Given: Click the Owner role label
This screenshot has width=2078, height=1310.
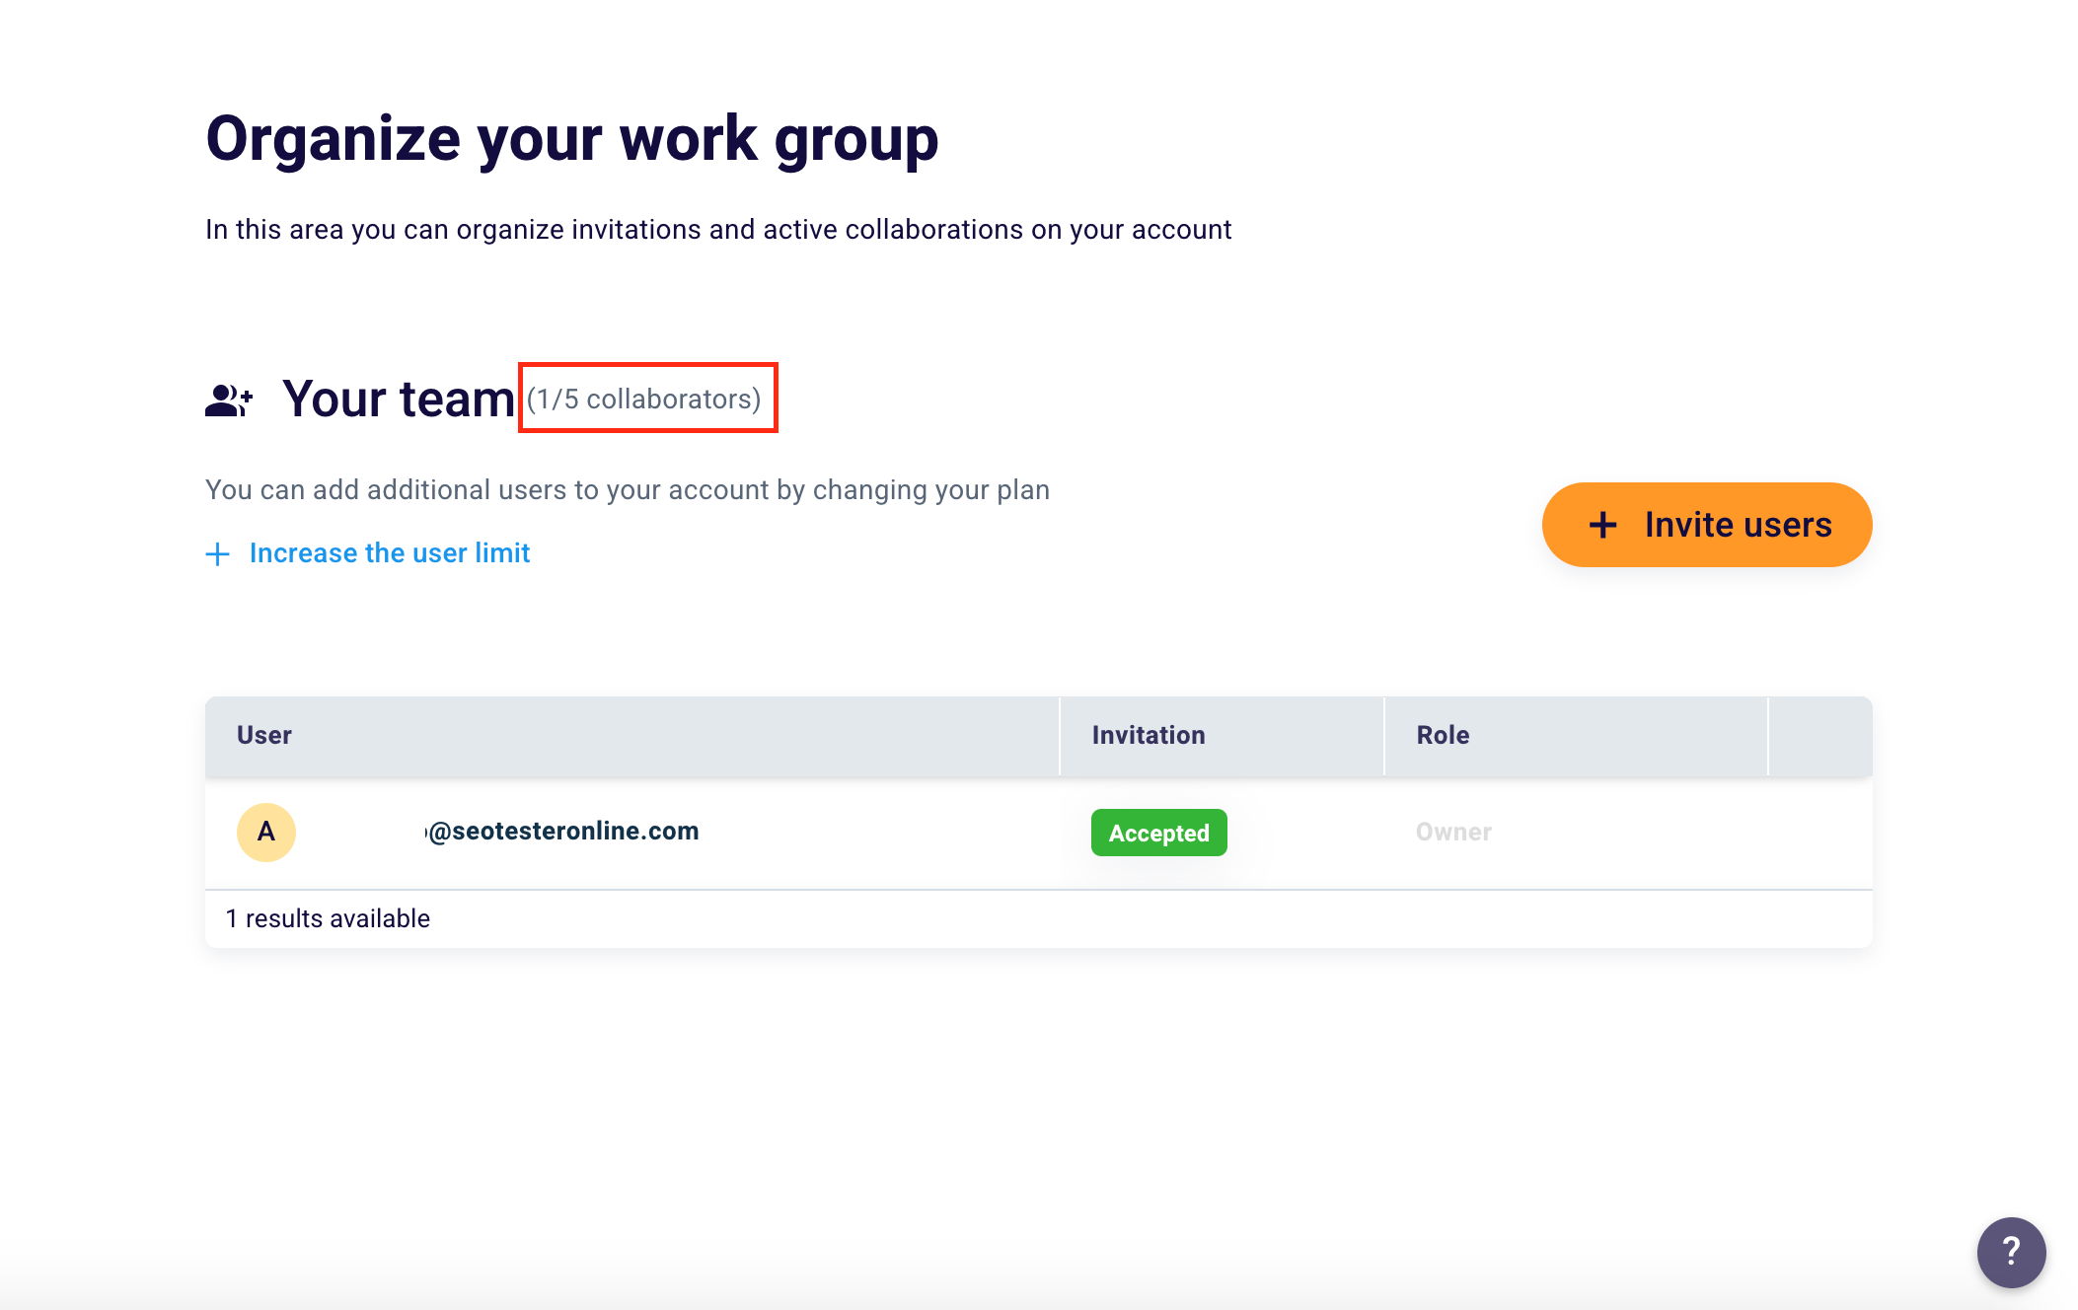Looking at the screenshot, I should point(1453,832).
